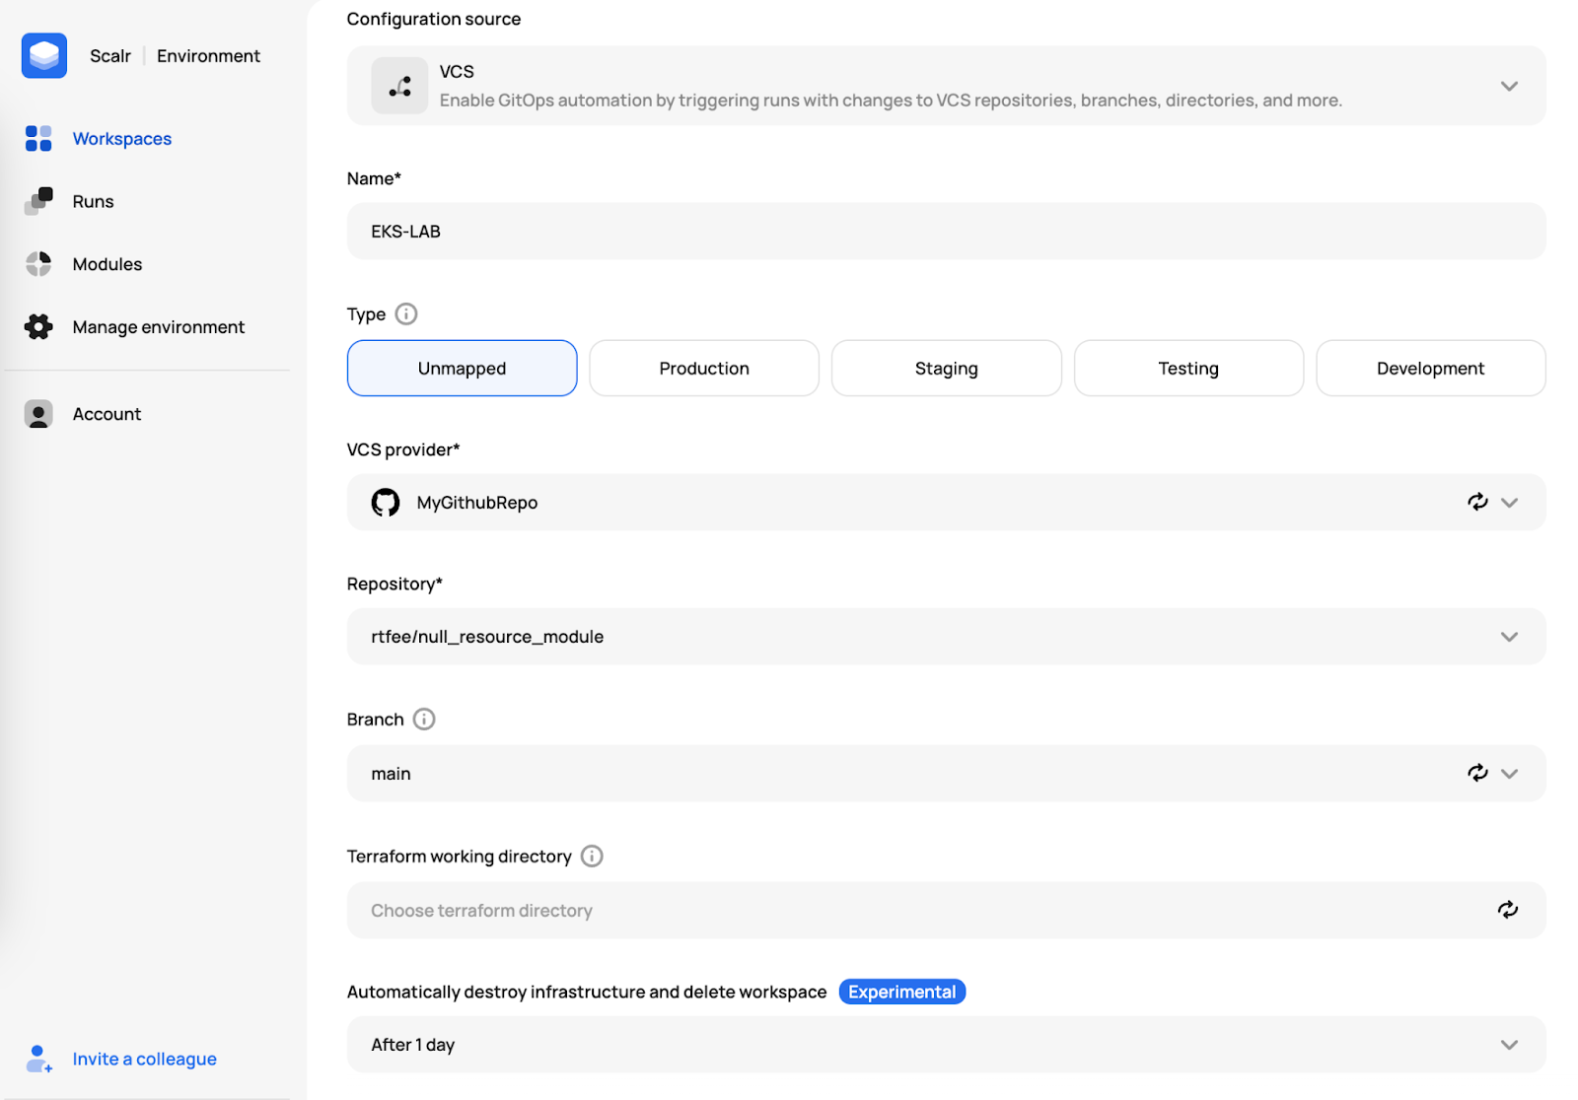Refresh the Terraform directory list
This screenshot has width=1578, height=1100.
pyautogui.click(x=1508, y=910)
